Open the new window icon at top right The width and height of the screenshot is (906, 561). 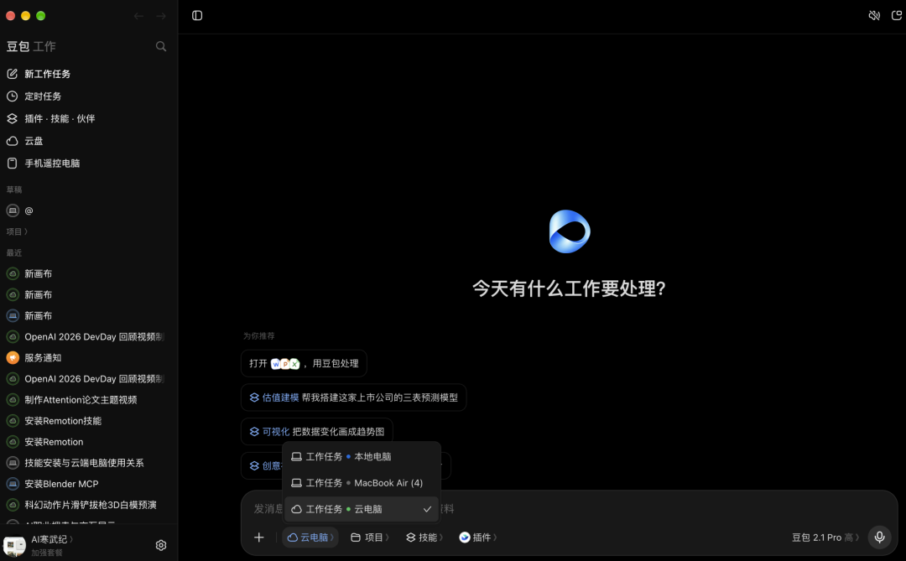(896, 16)
